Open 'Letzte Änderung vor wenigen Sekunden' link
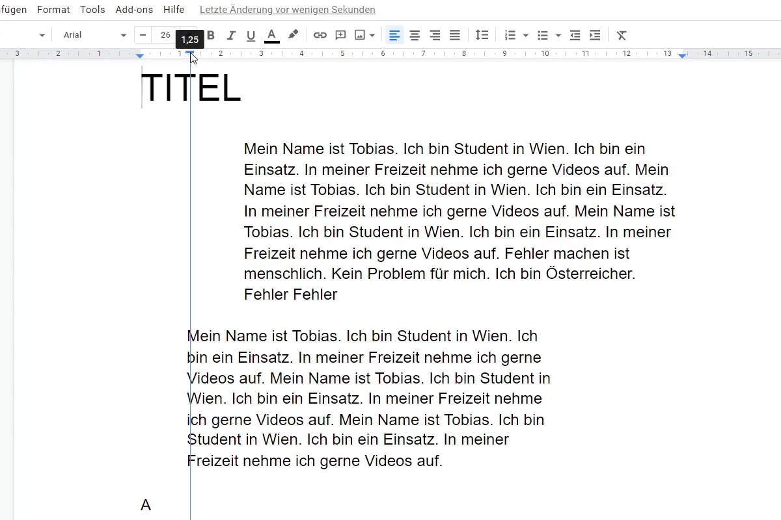 pyautogui.click(x=288, y=10)
